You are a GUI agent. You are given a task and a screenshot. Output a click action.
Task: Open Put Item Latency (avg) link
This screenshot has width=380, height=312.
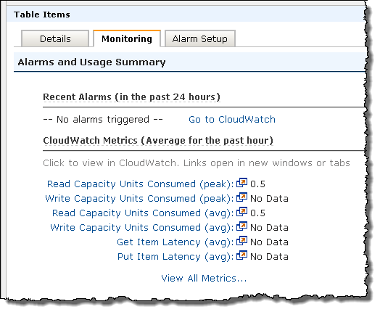175,257
